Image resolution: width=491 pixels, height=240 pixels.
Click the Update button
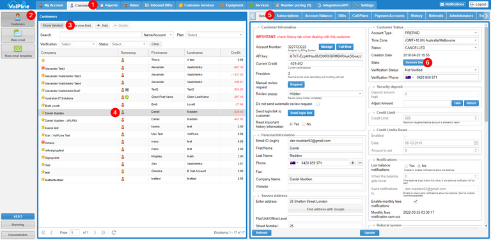(370, 233)
